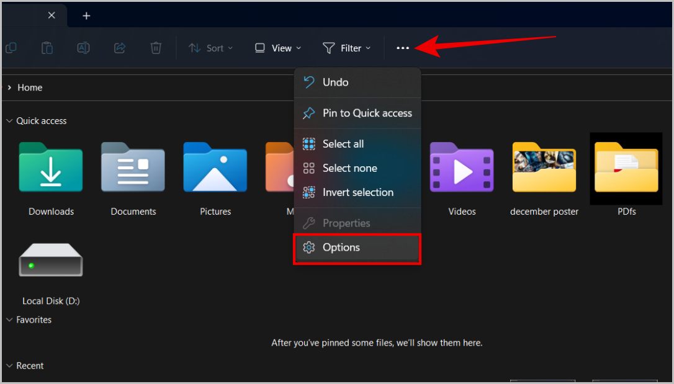Open a new tab with the plus icon

86,16
